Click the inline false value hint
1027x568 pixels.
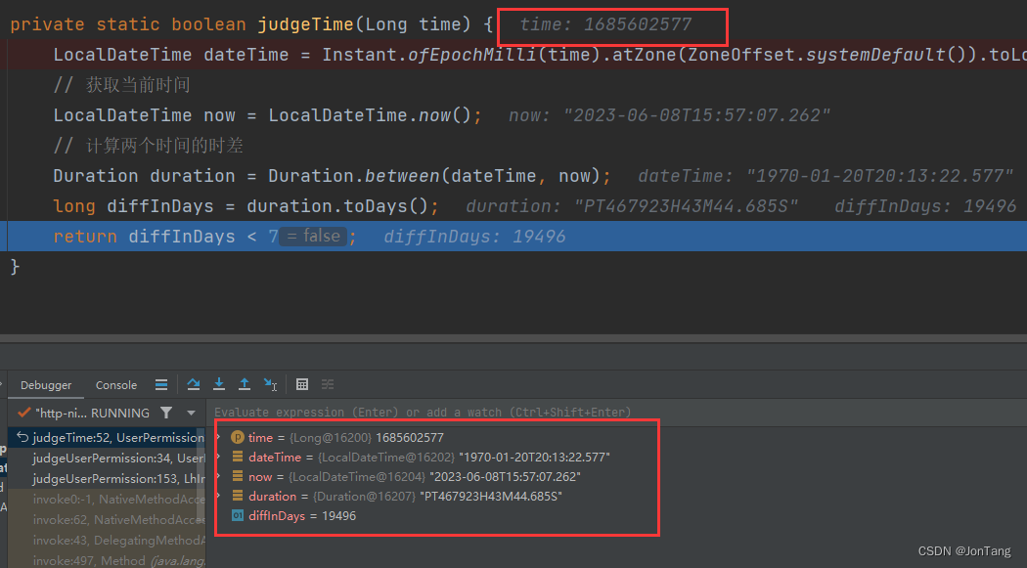(312, 235)
